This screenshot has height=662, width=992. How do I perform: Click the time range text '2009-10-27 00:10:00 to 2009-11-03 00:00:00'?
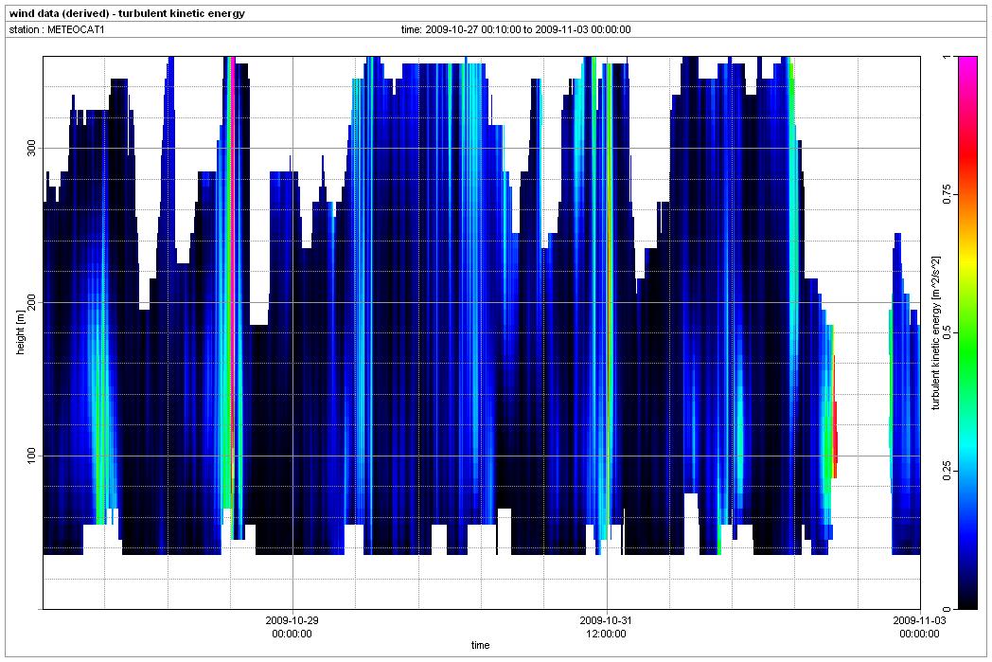point(527,29)
